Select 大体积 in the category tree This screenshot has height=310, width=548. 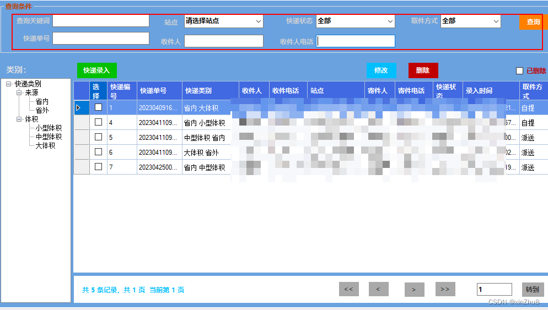tap(45, 145)
